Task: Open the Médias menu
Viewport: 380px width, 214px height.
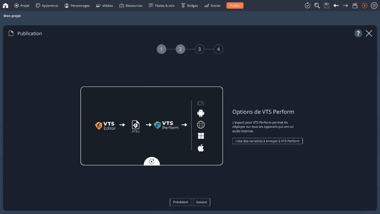Action: coord(104,5)
